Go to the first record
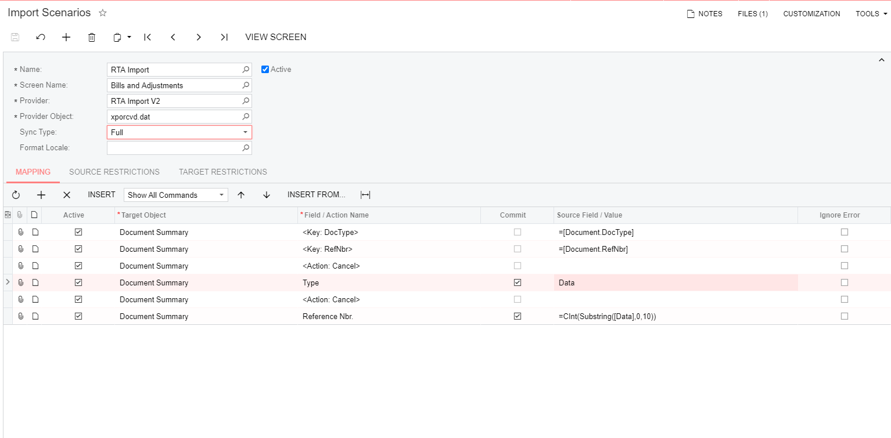891x438 pixels. click(x=148, y=37)
